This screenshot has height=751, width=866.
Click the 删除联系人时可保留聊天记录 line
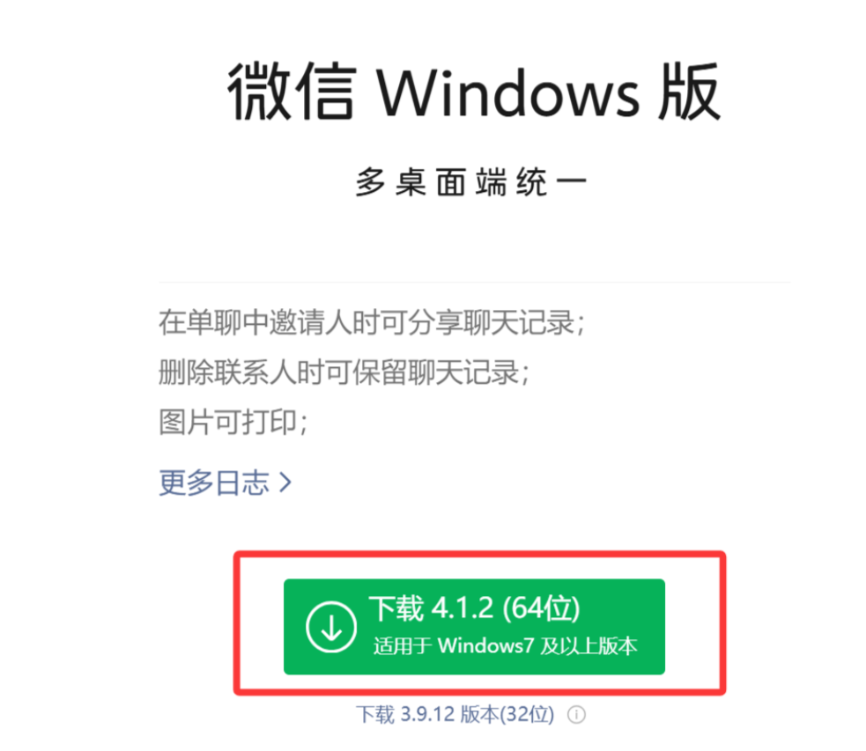tap(344, 372)
